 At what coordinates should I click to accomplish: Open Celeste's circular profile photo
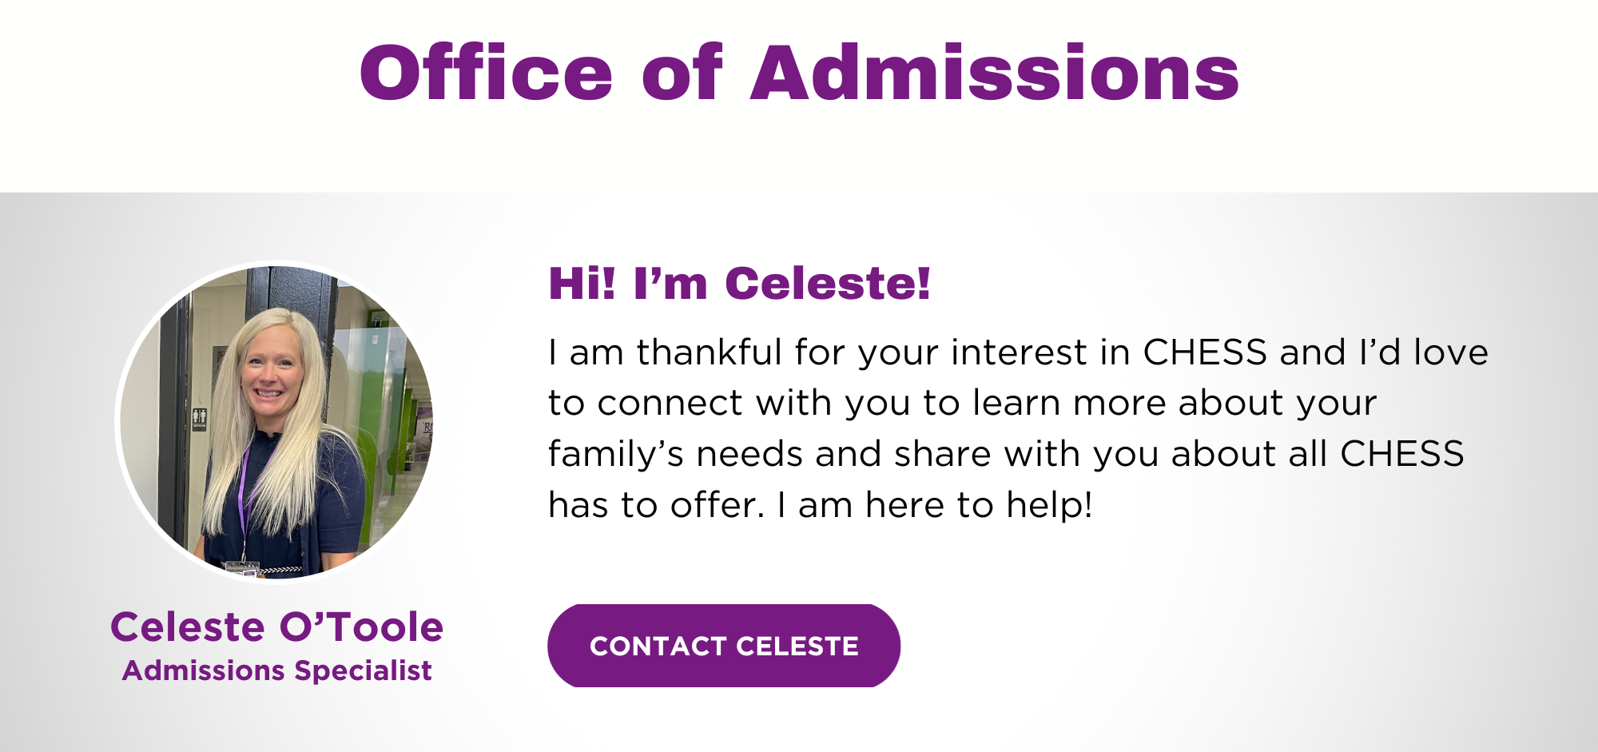(x=277, y=422)
